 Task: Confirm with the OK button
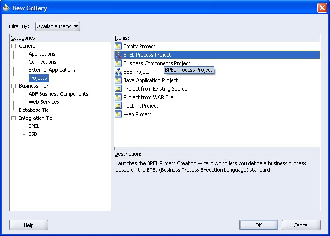259,225
